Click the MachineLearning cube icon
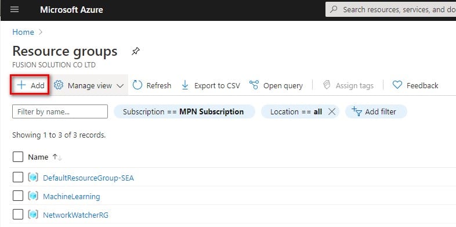This screenshot has height=227, width=456. tap(33, 196)
